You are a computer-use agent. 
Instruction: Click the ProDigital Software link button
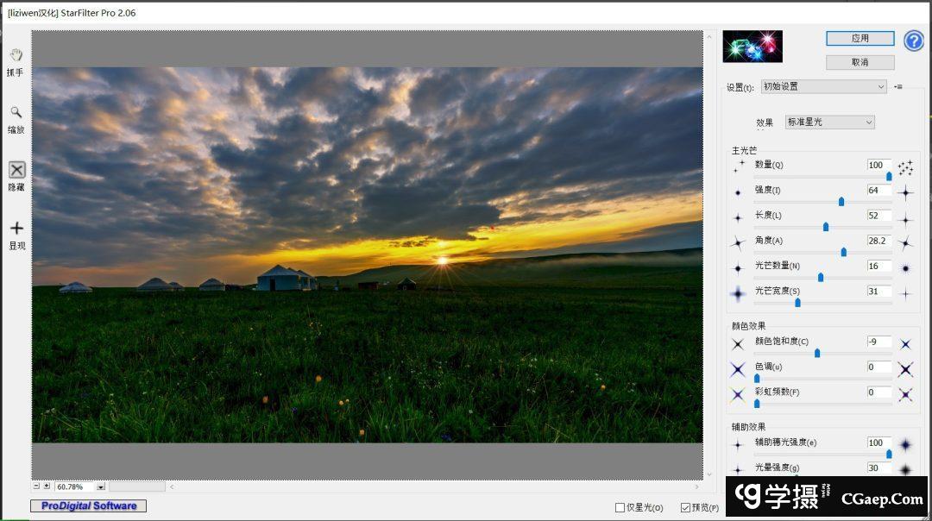(x=88, y=506)
